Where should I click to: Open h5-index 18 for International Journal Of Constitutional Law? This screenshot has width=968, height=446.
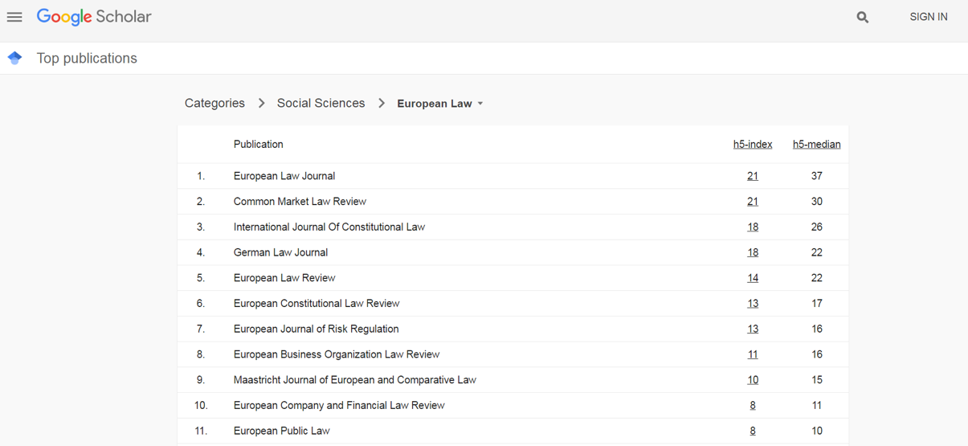coord(753,227)
